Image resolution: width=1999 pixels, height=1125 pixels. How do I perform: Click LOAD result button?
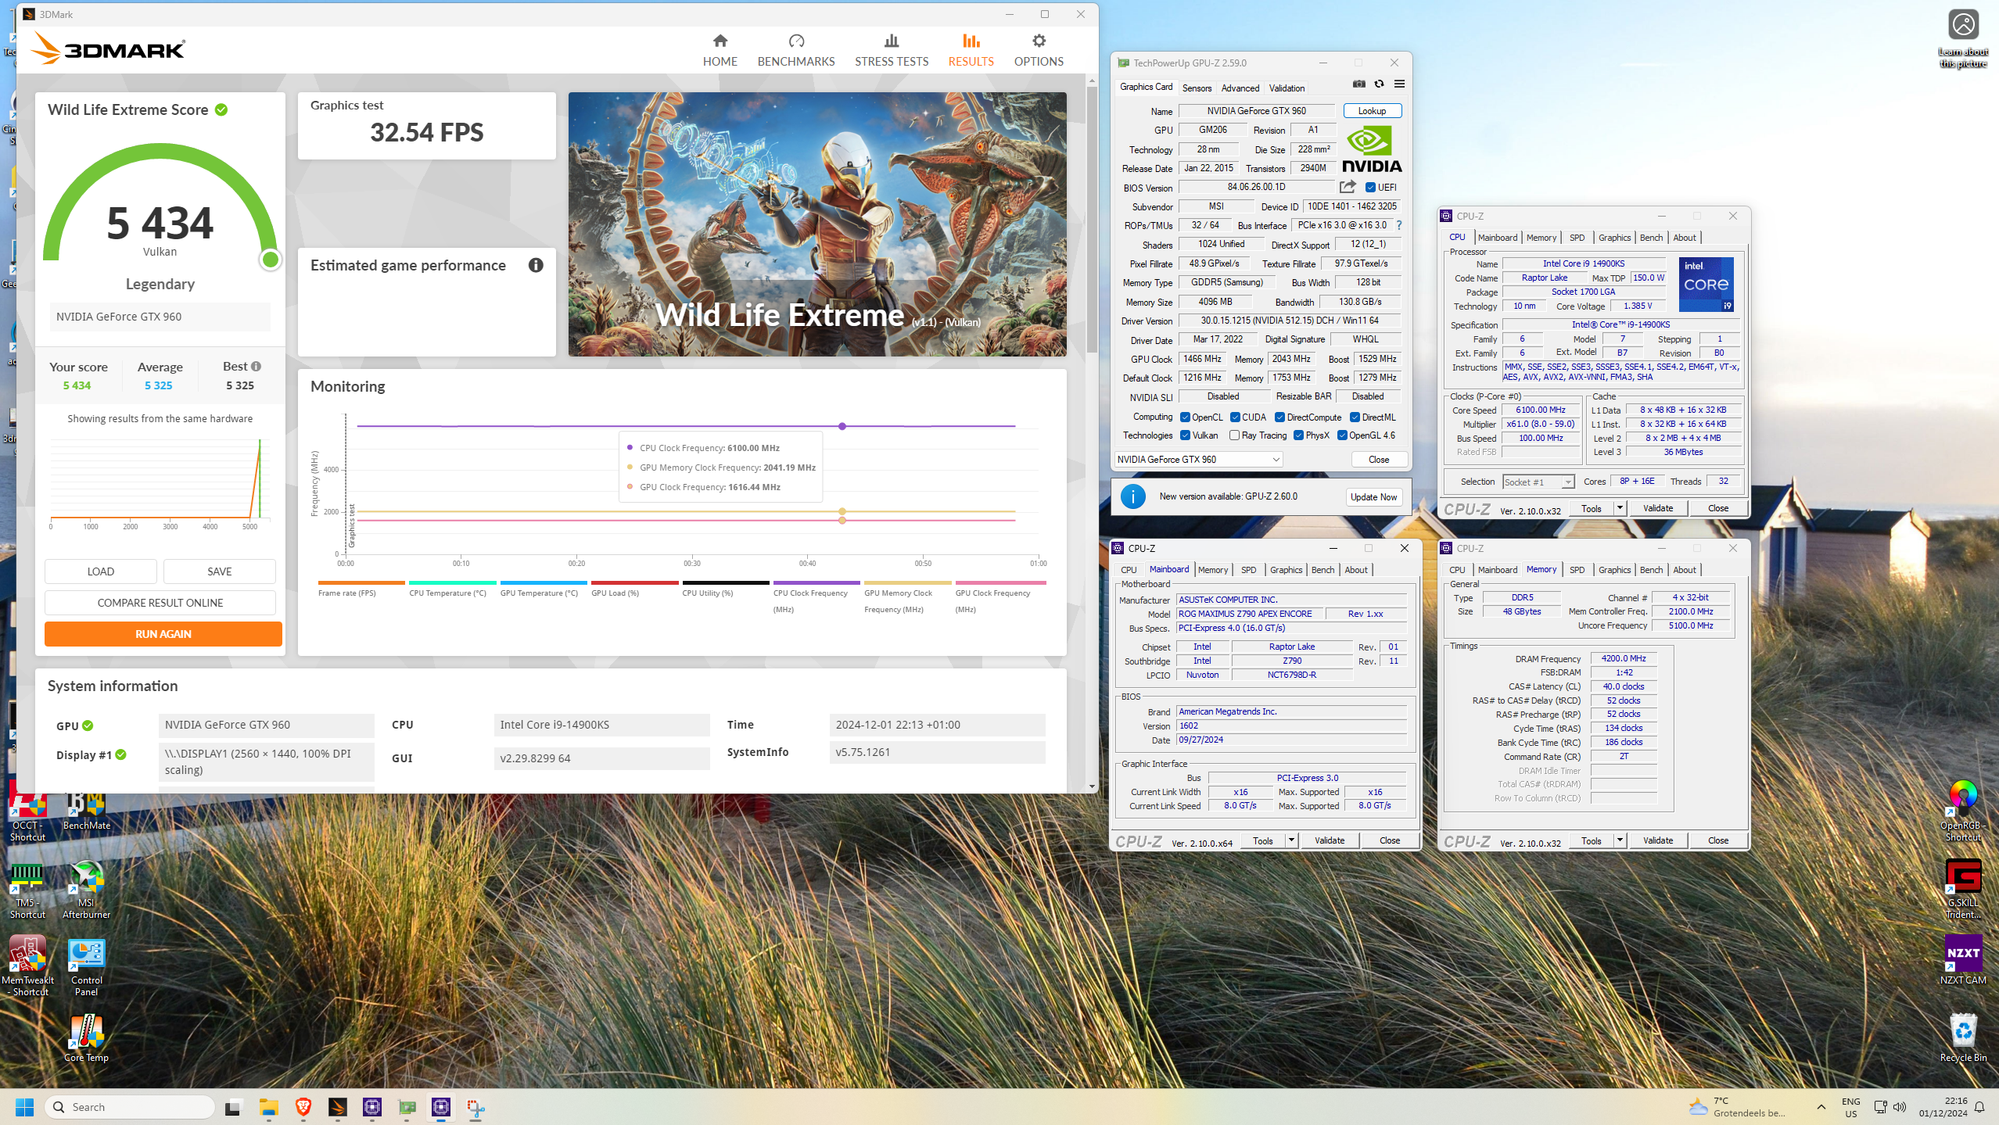(100, 571)
